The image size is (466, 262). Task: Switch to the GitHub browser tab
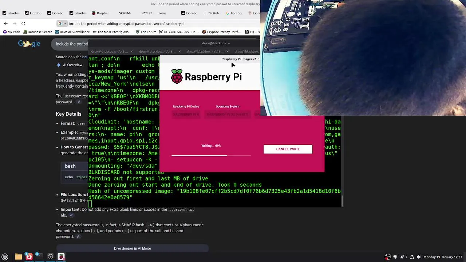click(211, 13)
